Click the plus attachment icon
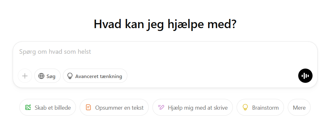 click(x=25, y=76)
